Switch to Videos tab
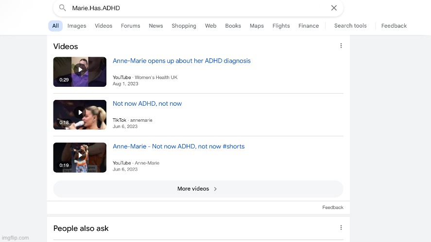This screenshot has width=431, height=242. pos(103,26)
